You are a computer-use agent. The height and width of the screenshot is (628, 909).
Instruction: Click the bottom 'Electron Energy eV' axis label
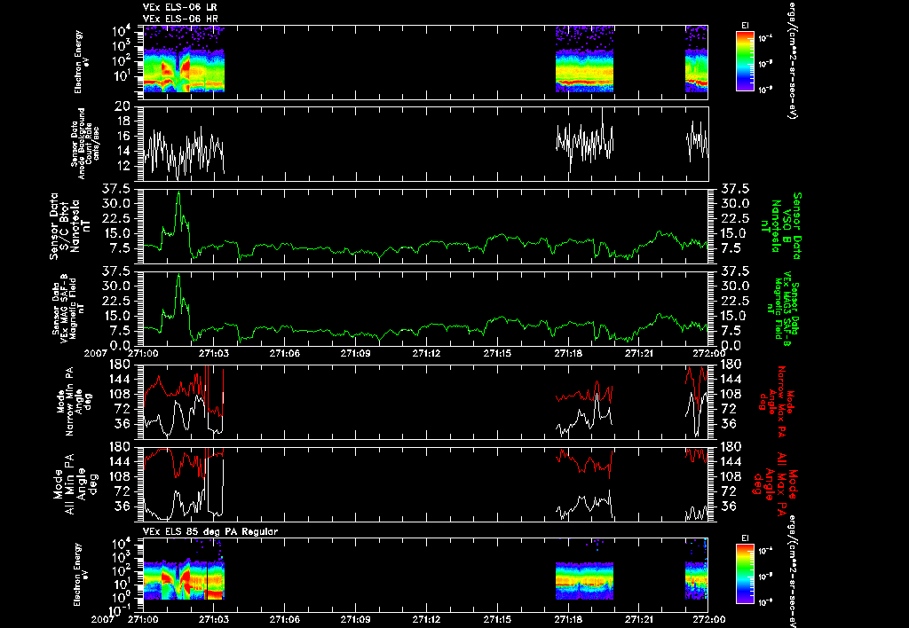(x=82, y=575)
